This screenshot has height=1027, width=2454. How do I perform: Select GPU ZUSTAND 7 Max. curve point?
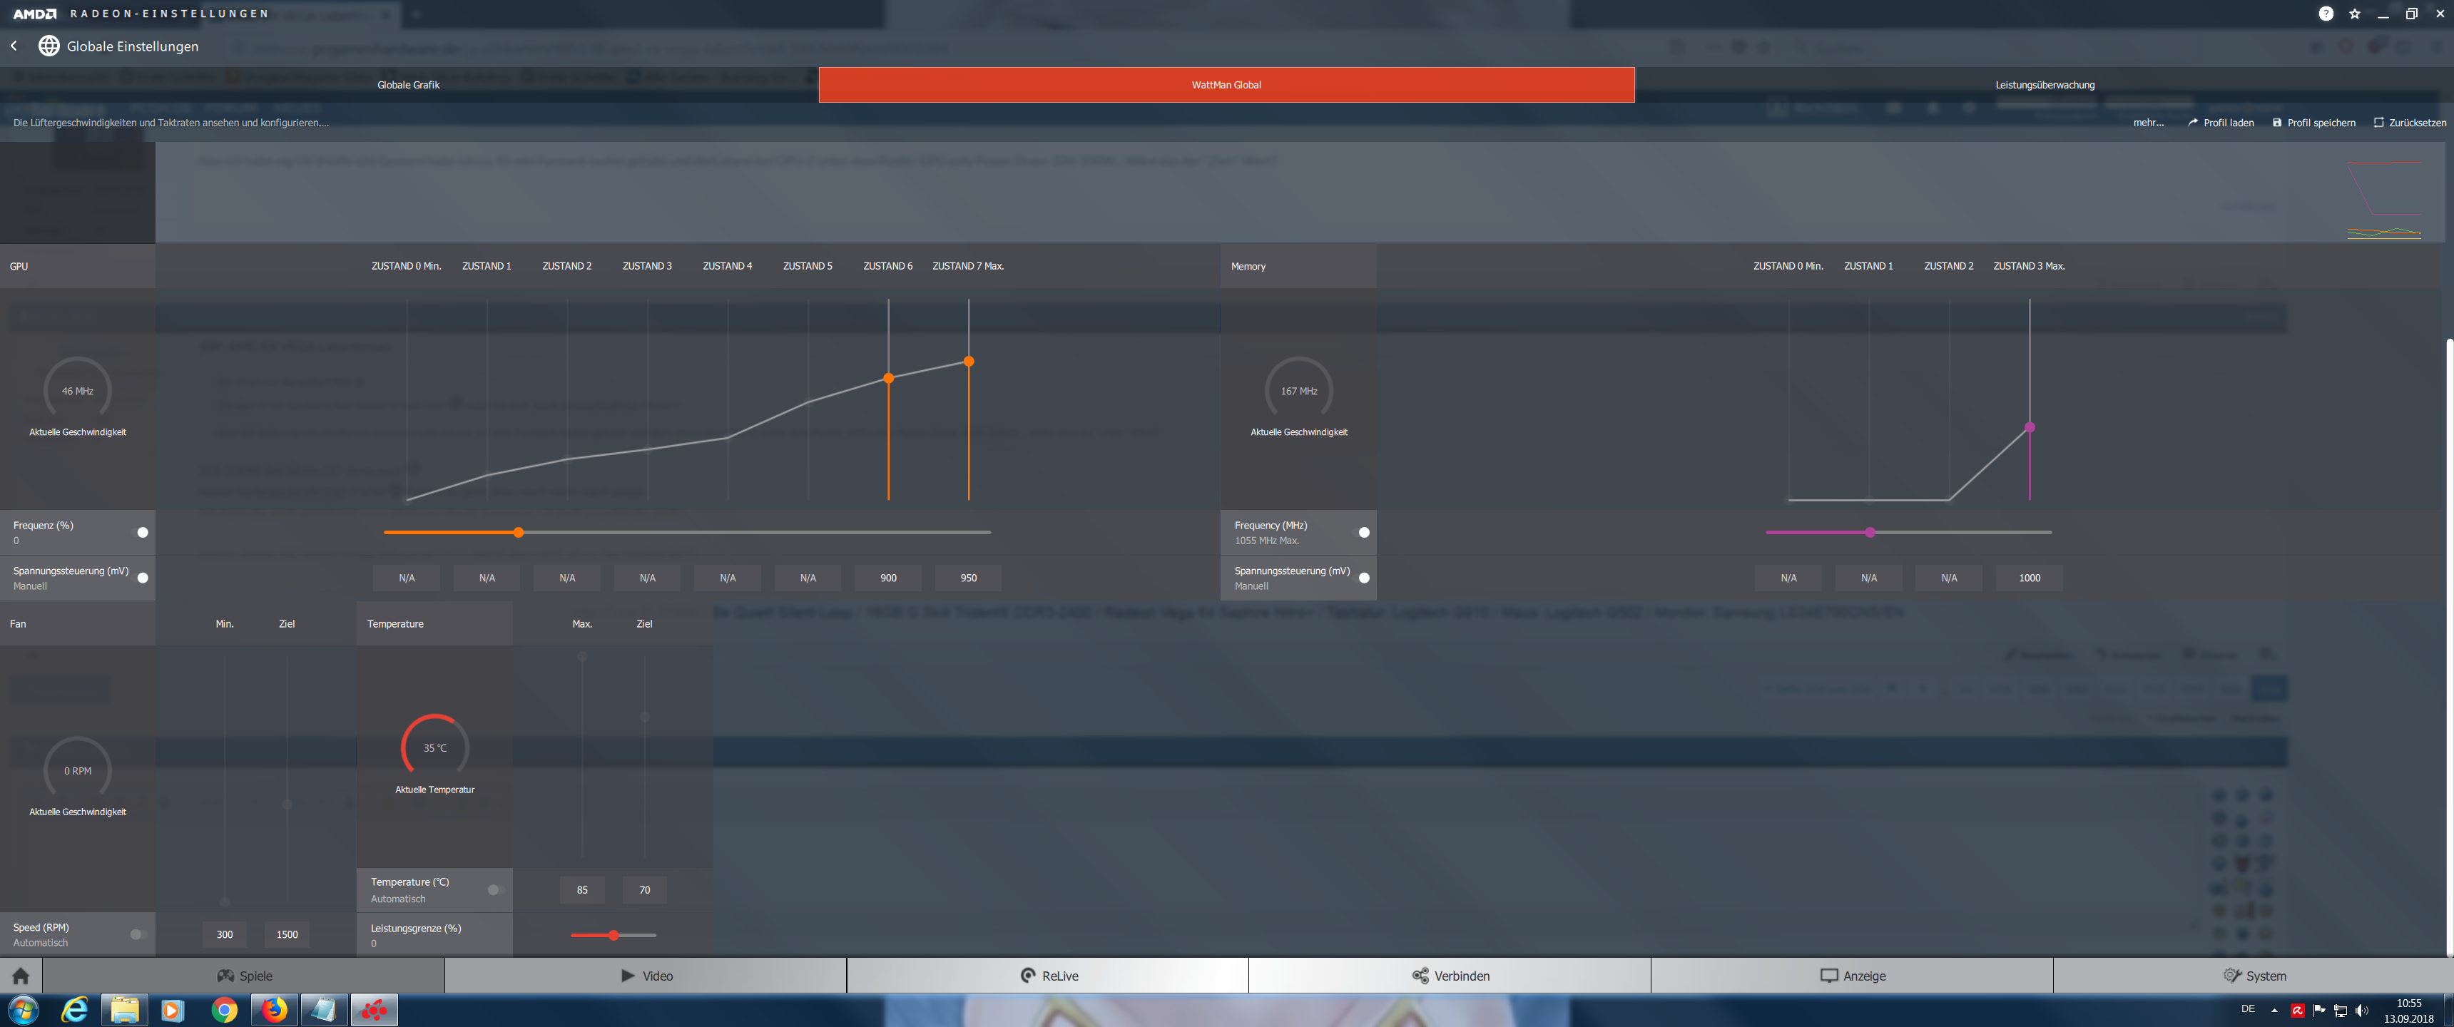(x=969, y=361)
